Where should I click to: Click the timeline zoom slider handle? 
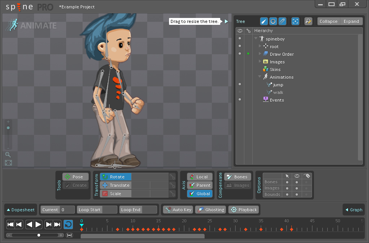point(39,235)
